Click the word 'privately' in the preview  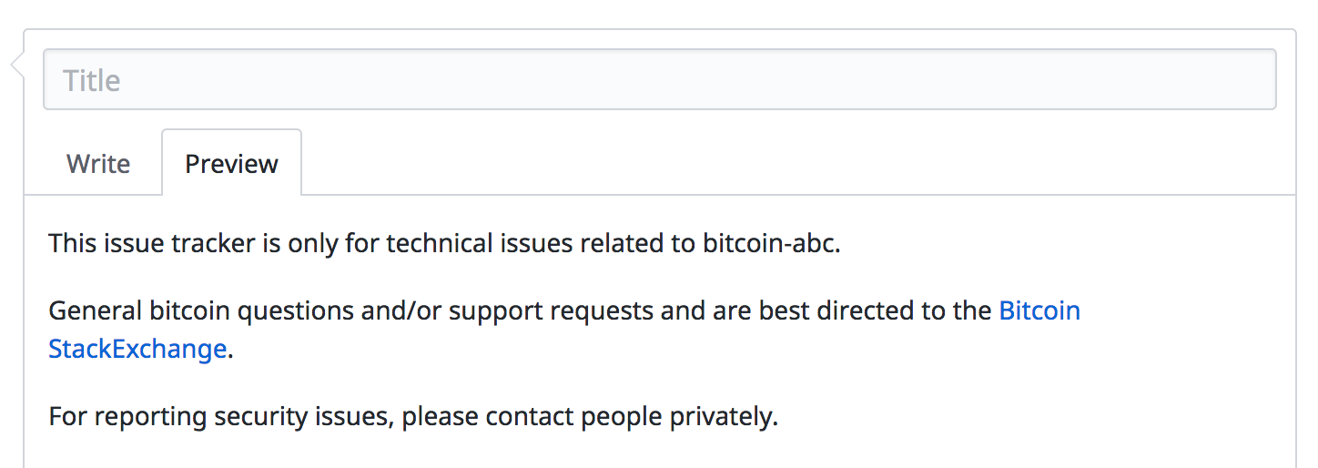[721, 417]
